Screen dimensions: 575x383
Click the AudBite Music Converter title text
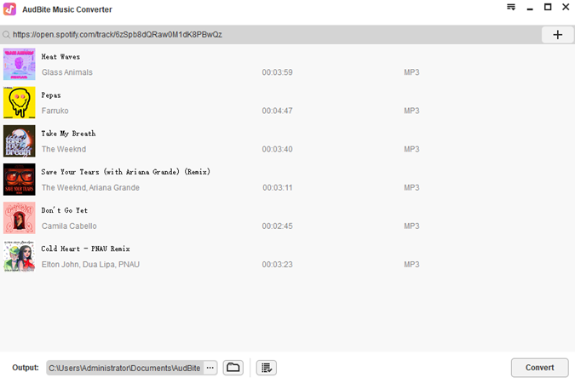click(x=67, y=9)
